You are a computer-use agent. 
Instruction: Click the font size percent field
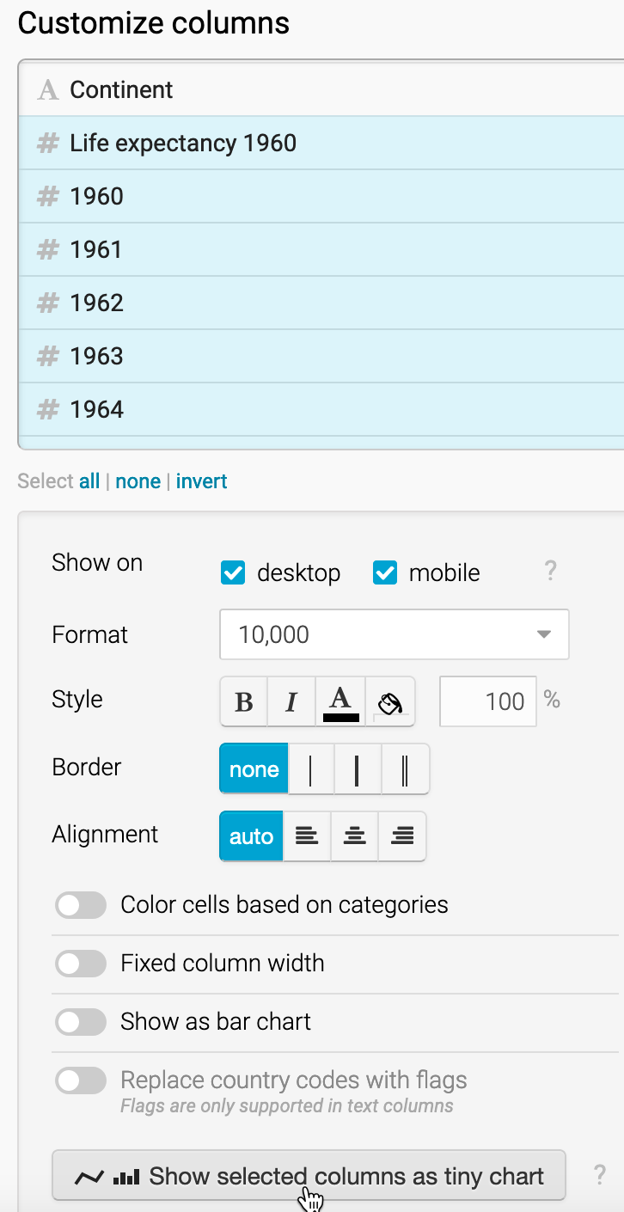487,701
